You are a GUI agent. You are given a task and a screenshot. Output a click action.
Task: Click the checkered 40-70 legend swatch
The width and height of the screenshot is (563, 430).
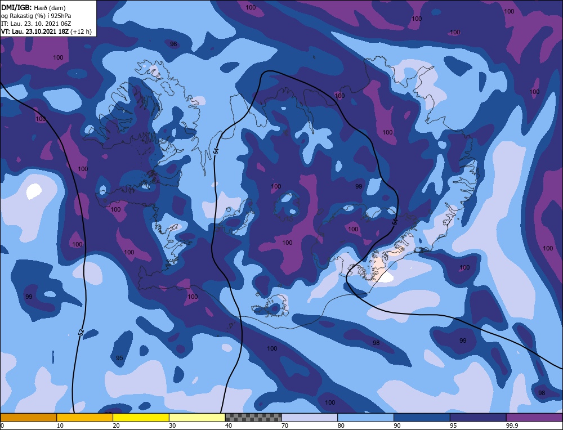[x=253, y=418]
